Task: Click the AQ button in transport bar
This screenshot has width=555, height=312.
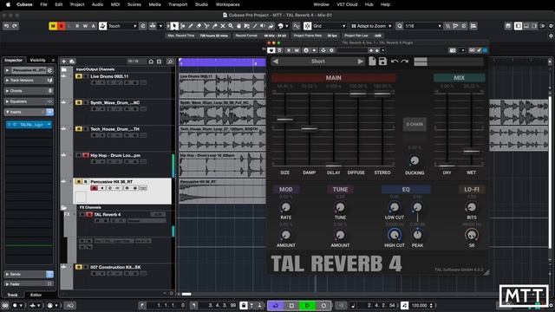Action: (x=70, y=305)
